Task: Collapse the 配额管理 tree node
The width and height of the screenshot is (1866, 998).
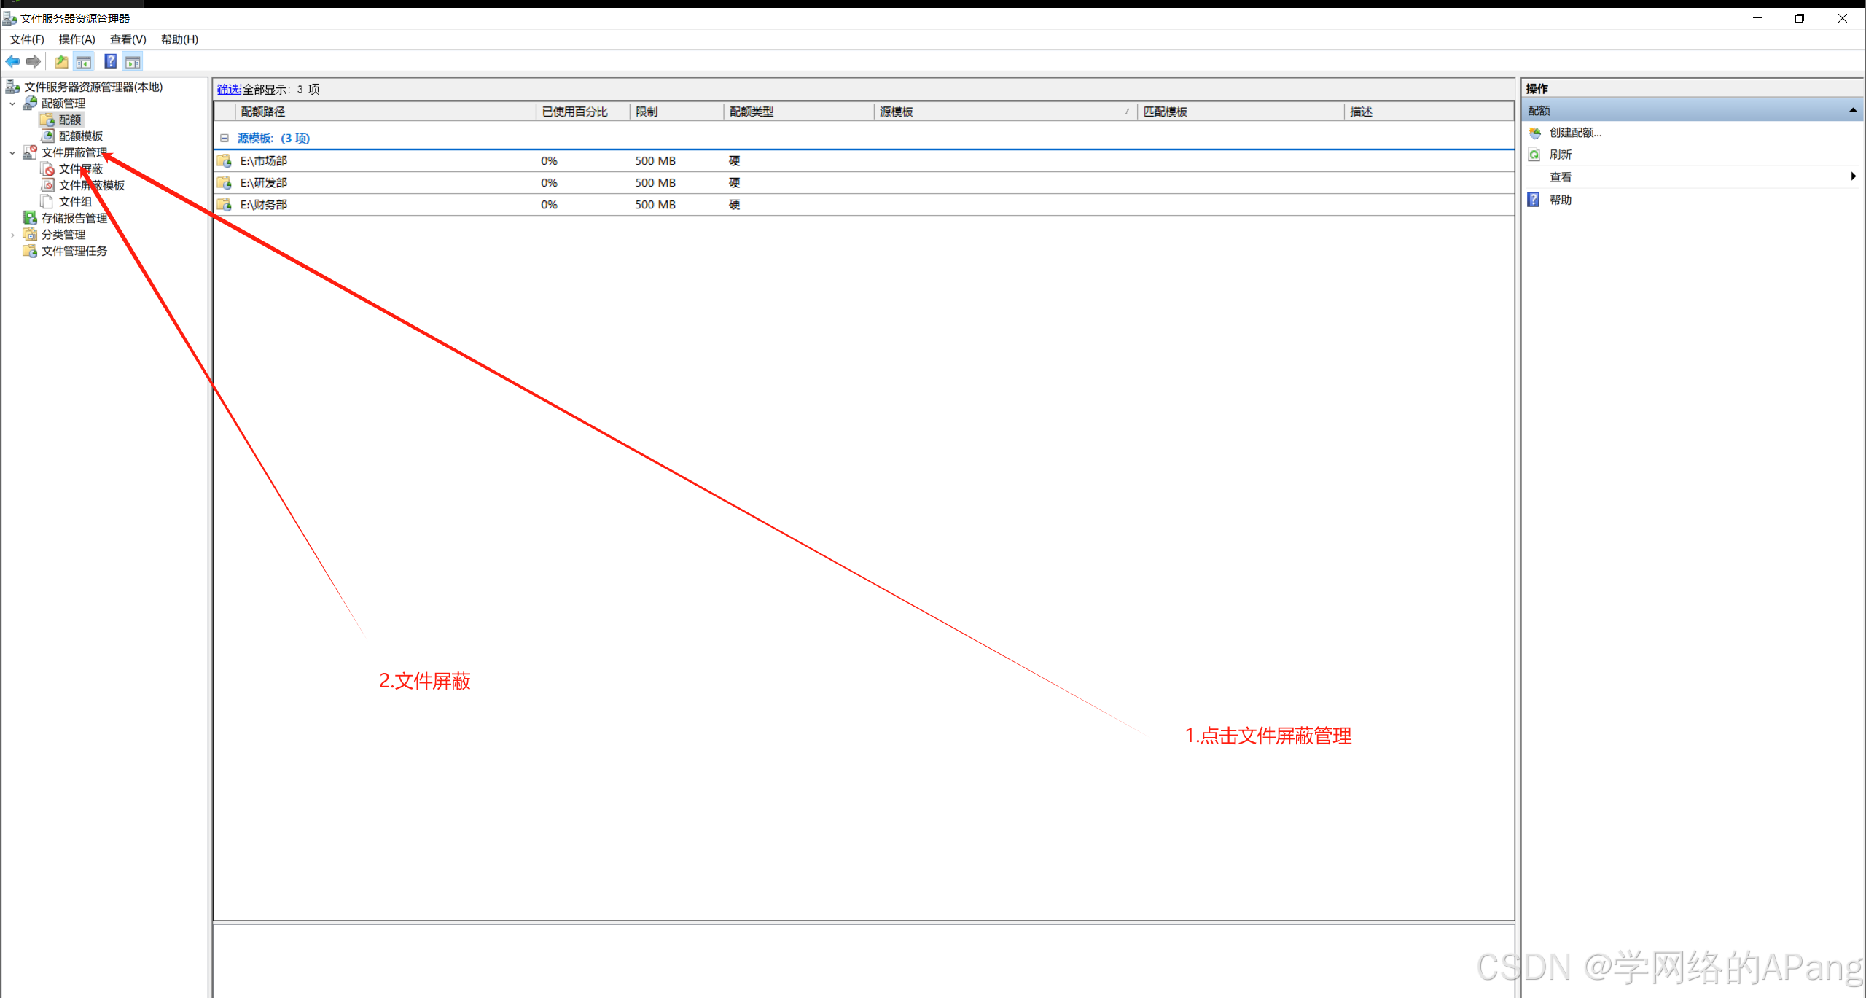Action: click(12, 104)
